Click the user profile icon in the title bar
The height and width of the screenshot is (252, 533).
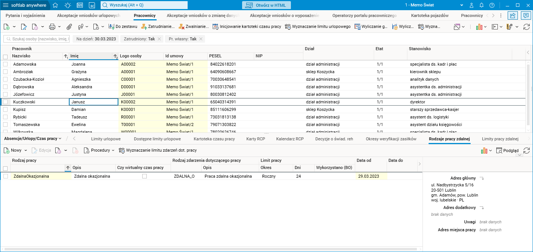[472, 5]
